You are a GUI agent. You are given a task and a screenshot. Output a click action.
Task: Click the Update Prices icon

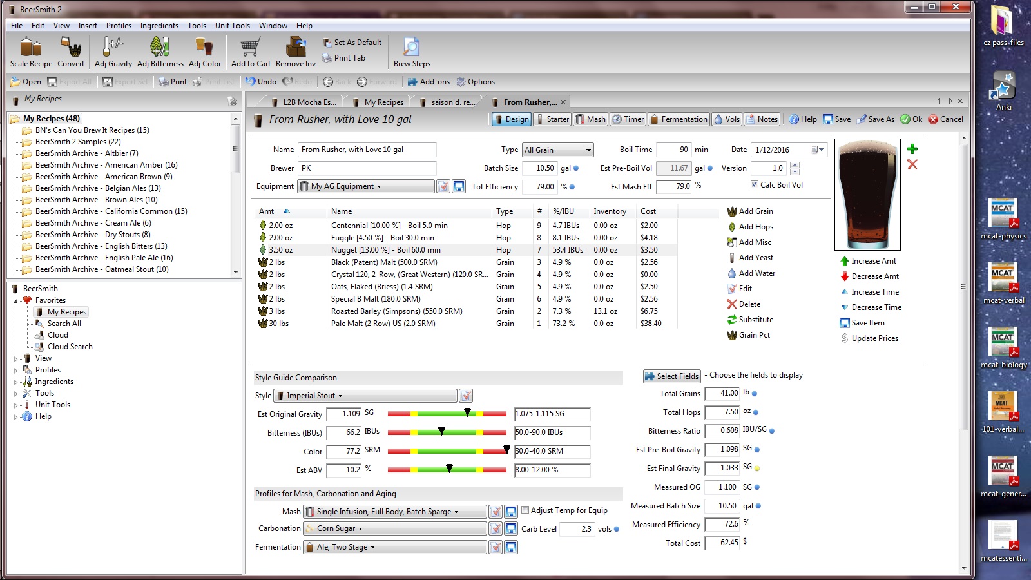point(844,338)
